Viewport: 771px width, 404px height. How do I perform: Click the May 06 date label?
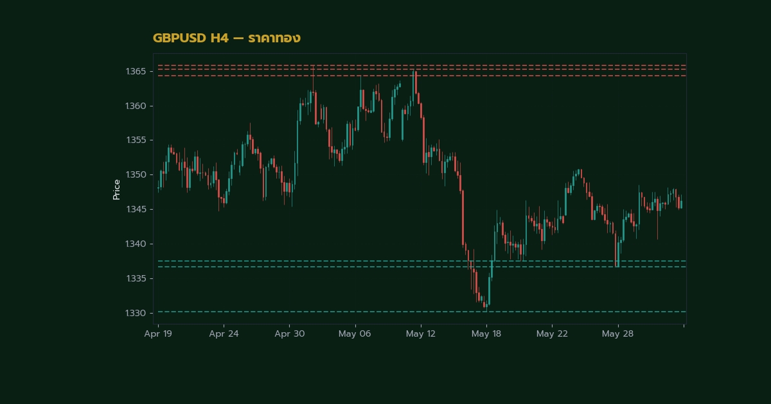coord(355,334)
